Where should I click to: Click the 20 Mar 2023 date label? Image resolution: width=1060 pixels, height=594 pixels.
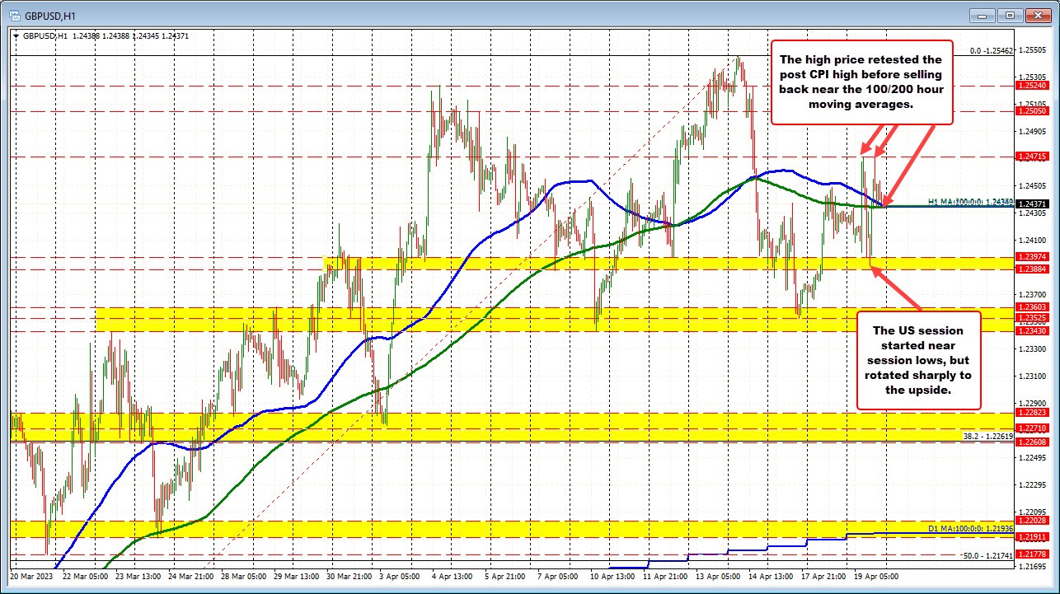point(30,576)
